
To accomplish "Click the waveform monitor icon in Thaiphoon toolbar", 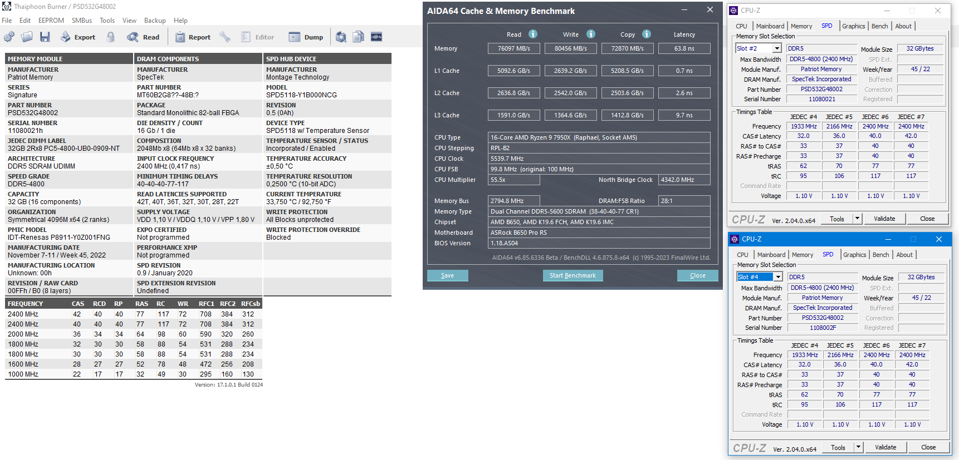I will coord(376,37).
